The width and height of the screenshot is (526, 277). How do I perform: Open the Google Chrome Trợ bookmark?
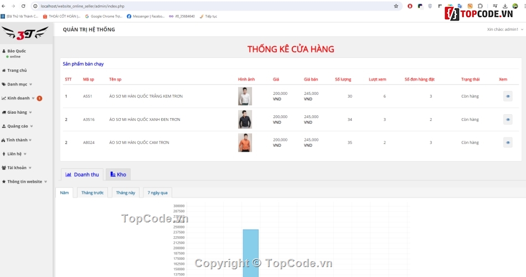(x=104, y=16)
